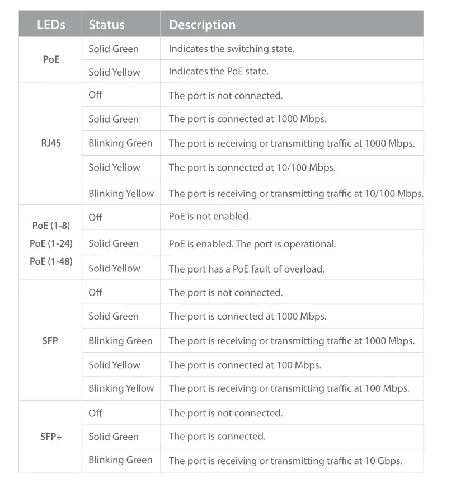Click the Description column header
This screenshot has width=456, height=497.
pyautogui.click(x=202, y=25)
